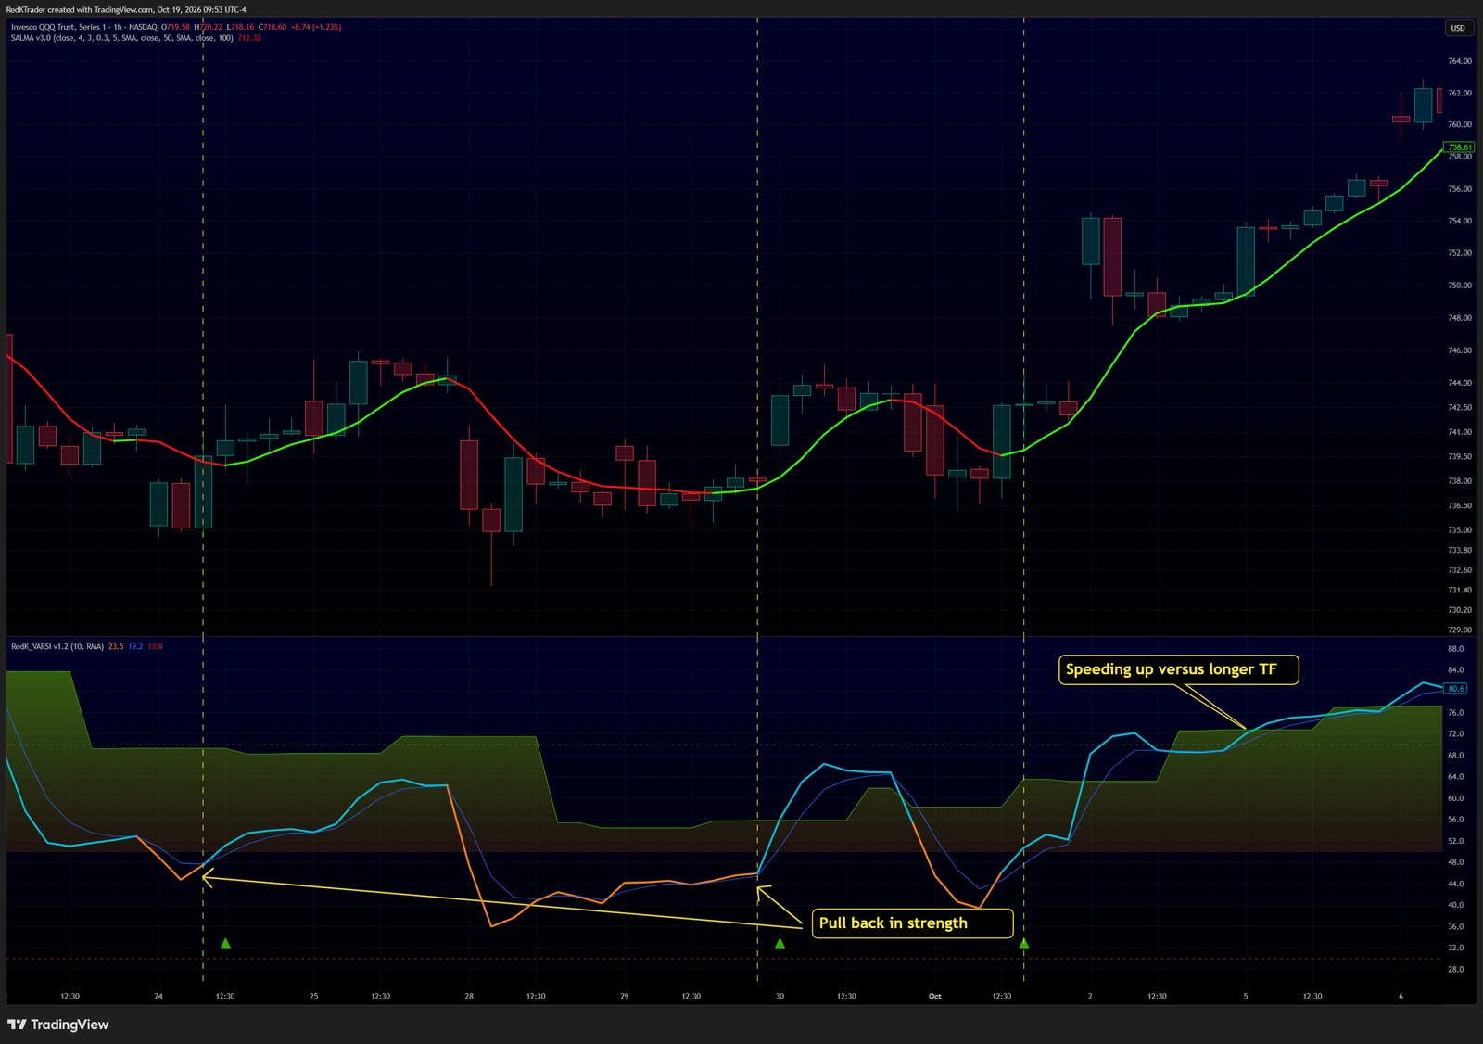Click the 'Oct' date label on time axis
1483x1044 pixels.
click(x=934, y=997)
